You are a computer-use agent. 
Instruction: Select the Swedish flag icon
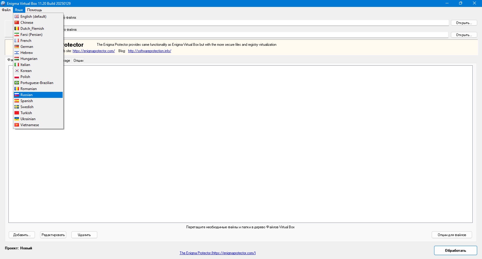17,107
